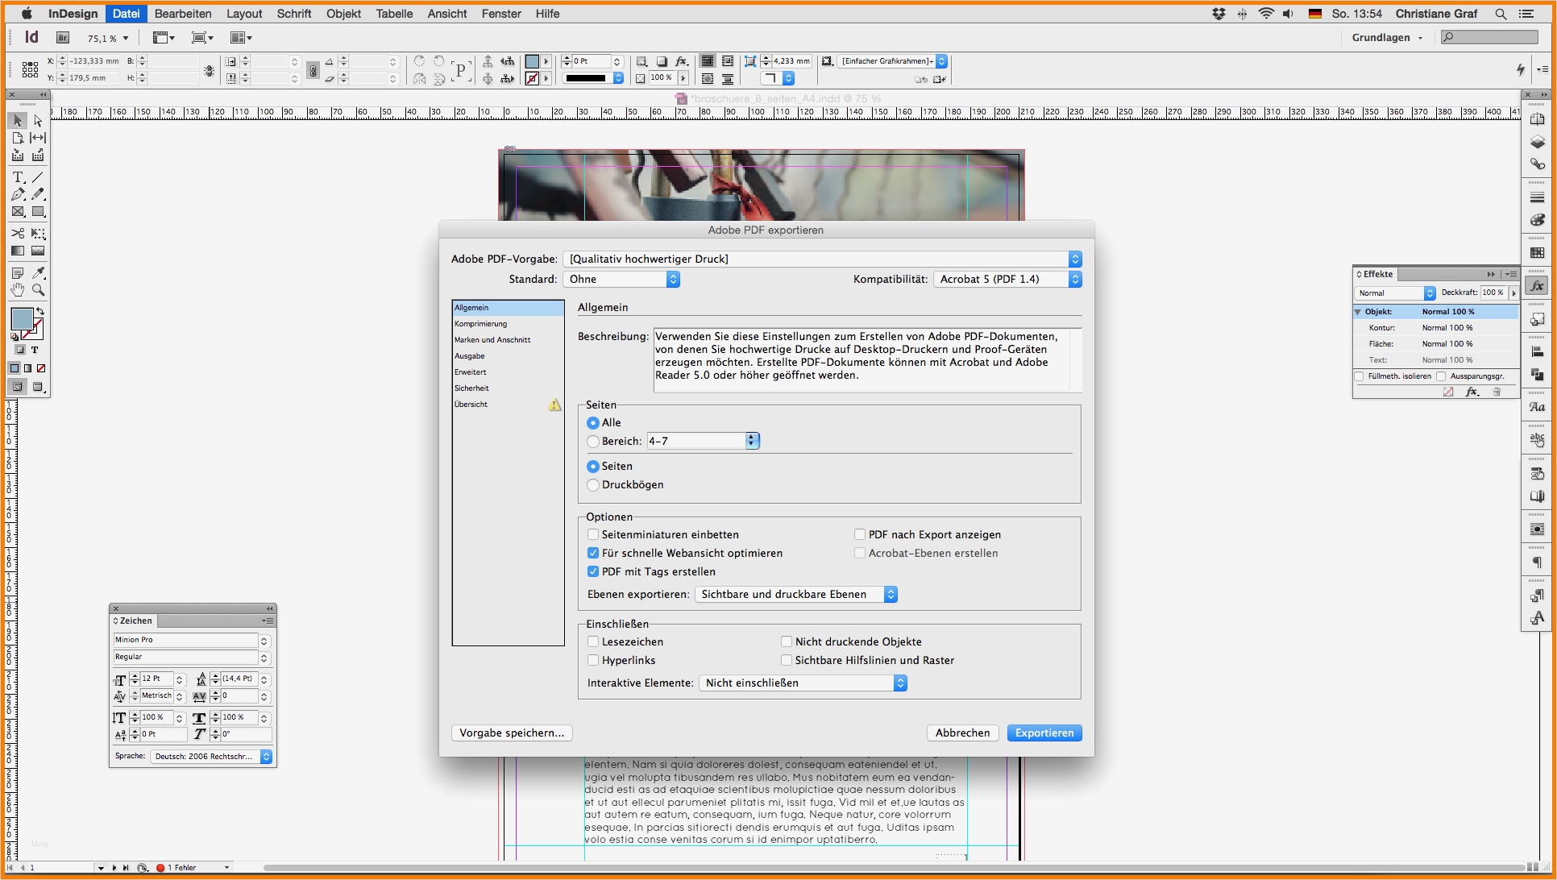This screenshot has height=880, width=1557.
Task: Choose the Direct Selection tool
Action: [38, 120]
